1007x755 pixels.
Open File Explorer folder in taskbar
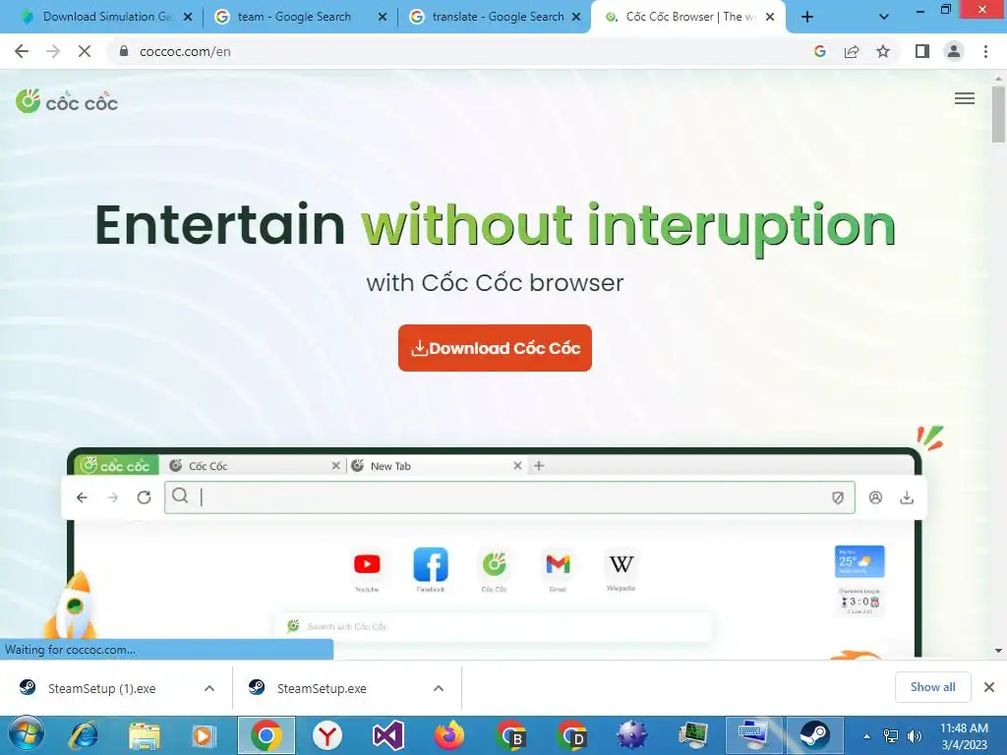pos(144,735)
